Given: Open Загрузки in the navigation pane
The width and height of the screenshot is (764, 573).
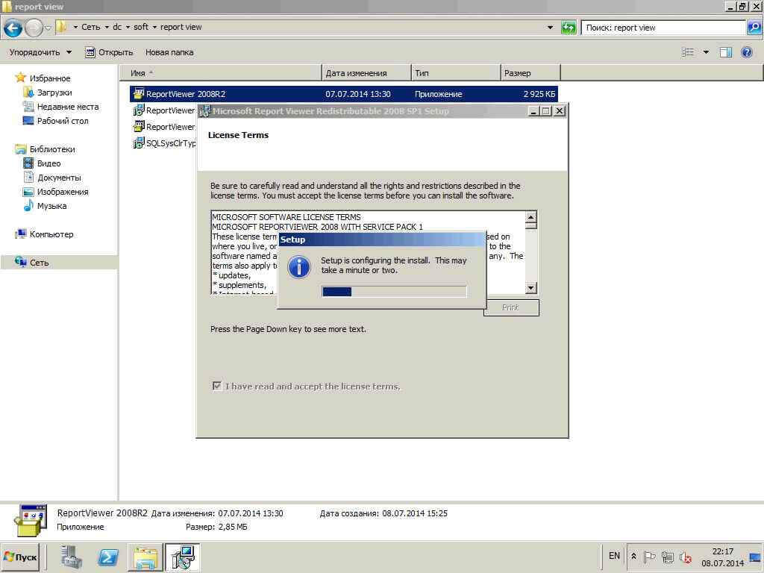Looking at the screenshot, I should point(48,92).
